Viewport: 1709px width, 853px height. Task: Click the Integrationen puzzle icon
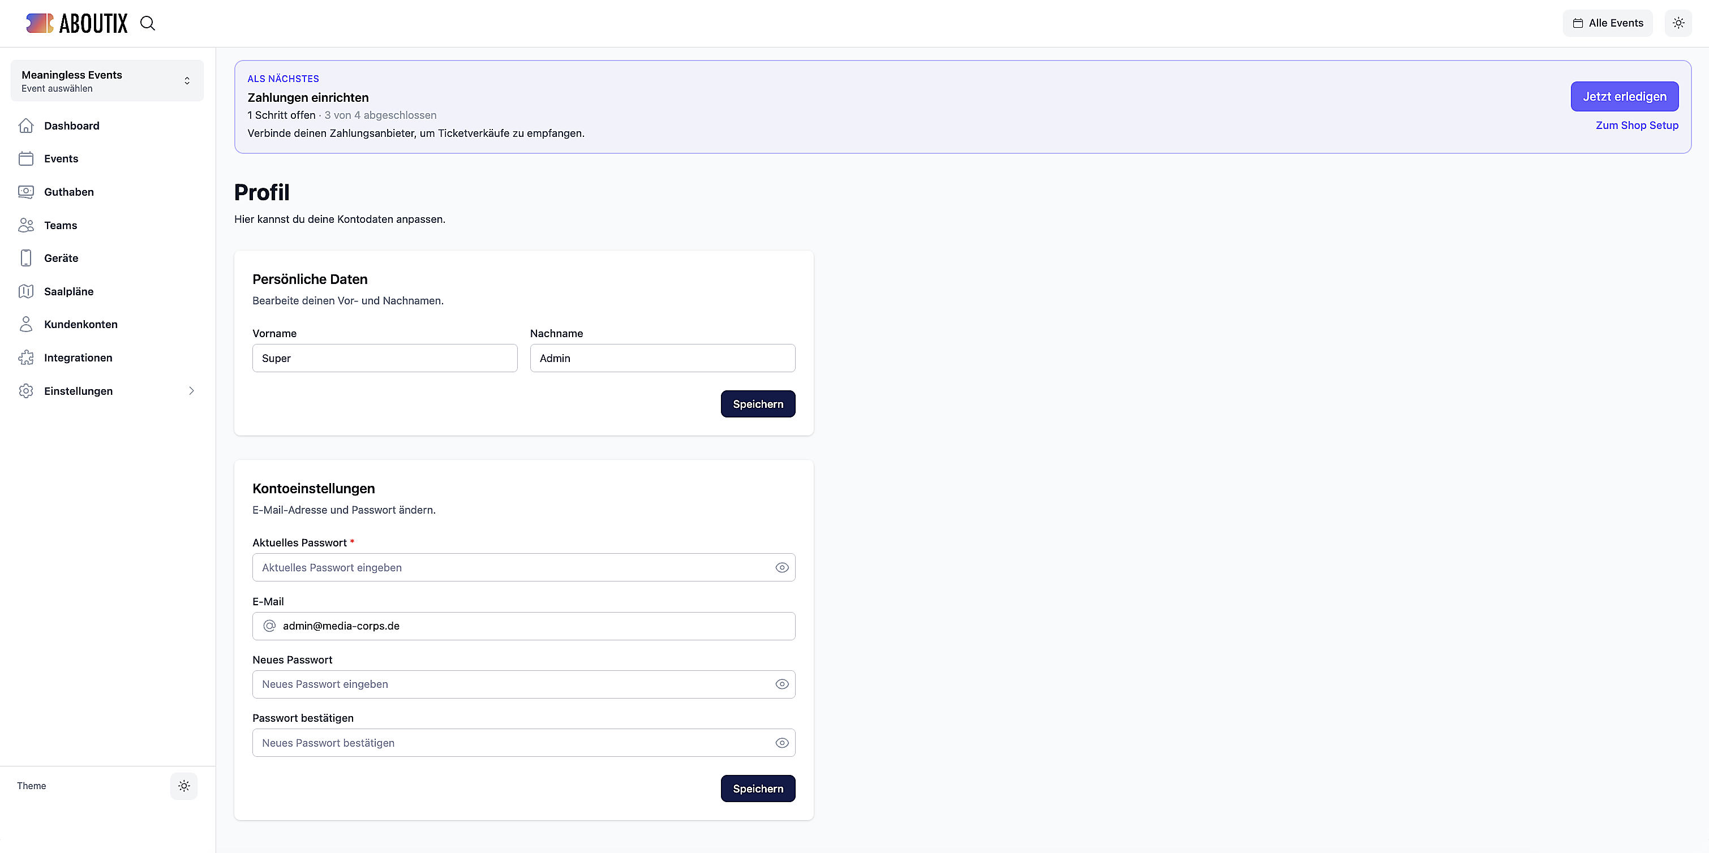point(26,357)
